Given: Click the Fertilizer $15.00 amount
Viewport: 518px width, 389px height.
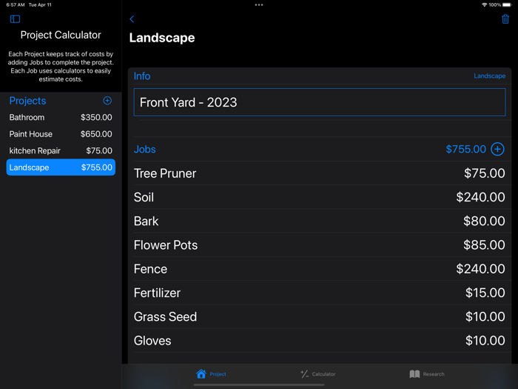Looking at the screenshot, I should 485,293.
